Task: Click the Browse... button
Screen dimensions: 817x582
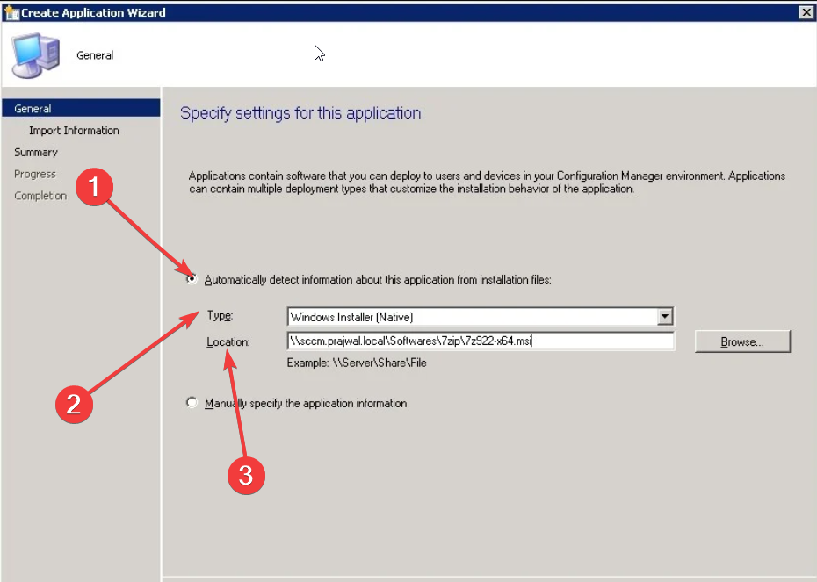Action: point(742,341)
